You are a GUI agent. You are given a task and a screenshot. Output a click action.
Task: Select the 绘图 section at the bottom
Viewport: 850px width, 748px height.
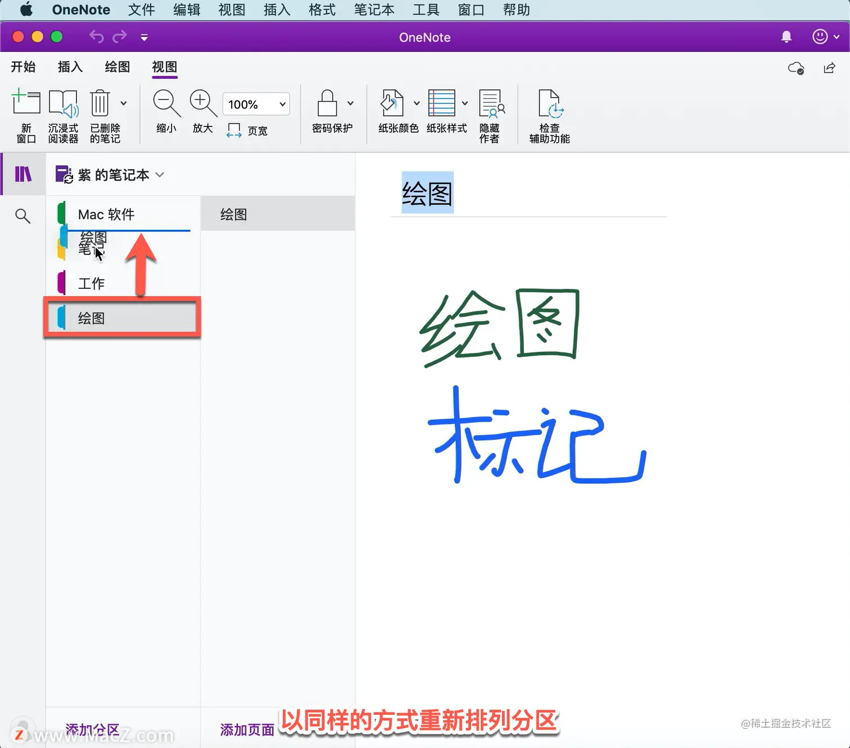pos(122,318)
